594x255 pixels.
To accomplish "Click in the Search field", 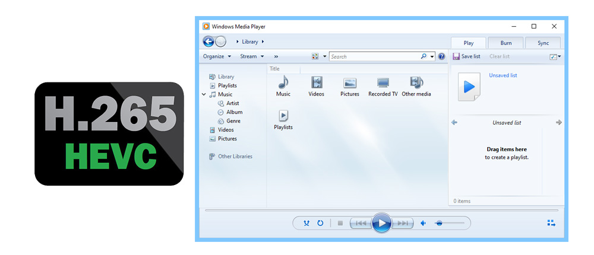I will (374, 56).
